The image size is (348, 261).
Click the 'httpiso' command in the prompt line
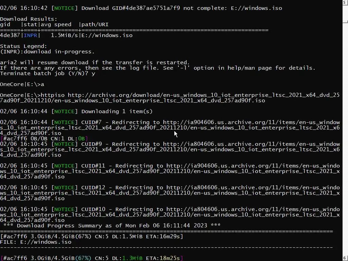(x=53, y=95)
